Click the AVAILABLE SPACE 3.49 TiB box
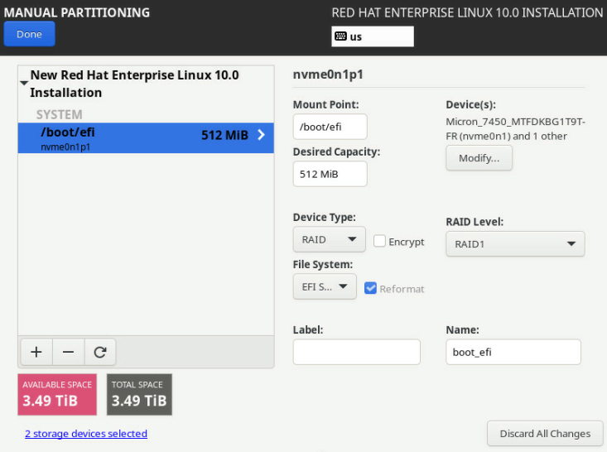 tap(57, 394)
